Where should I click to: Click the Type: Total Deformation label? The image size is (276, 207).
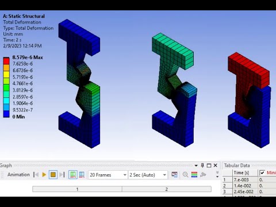pyautogui.click(x=28, y=28)
